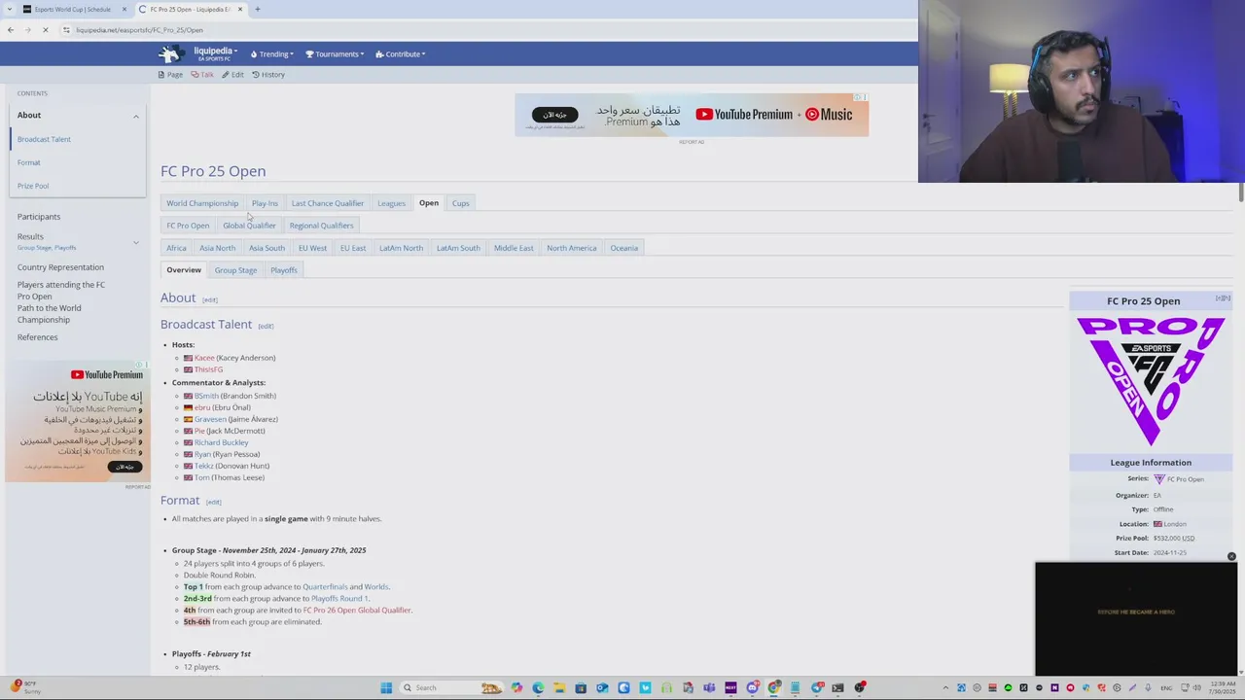Open Gravesen commentator link
Viewport: 1245px width, 700px height.
(x=210, y=419)
